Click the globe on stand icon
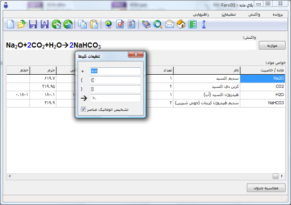 108,24
